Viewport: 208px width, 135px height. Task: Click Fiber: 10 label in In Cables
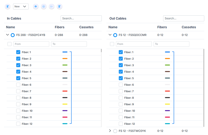click(27, 111)
